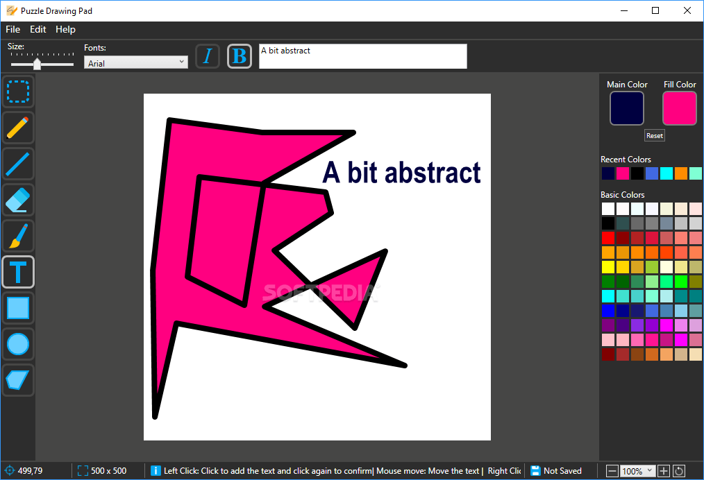Open the Fonts dropdown showing Arial
The width and height of the screenshot is (704, 480).
point(136,62)
